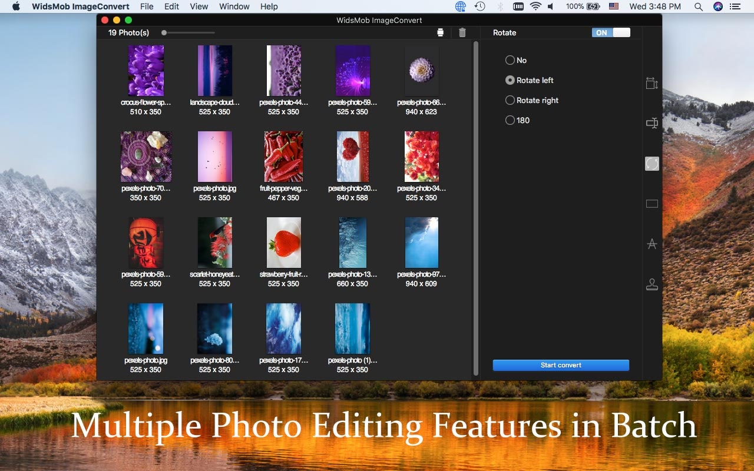Open the Border tool panel

[x=652, y=203]
